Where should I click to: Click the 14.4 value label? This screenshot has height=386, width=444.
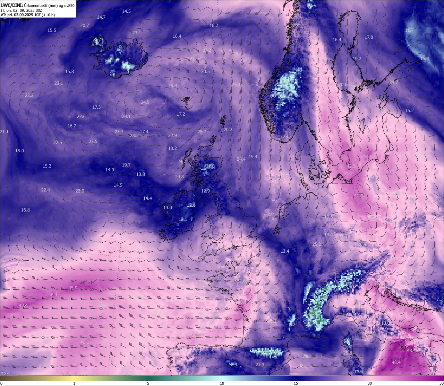147,198
